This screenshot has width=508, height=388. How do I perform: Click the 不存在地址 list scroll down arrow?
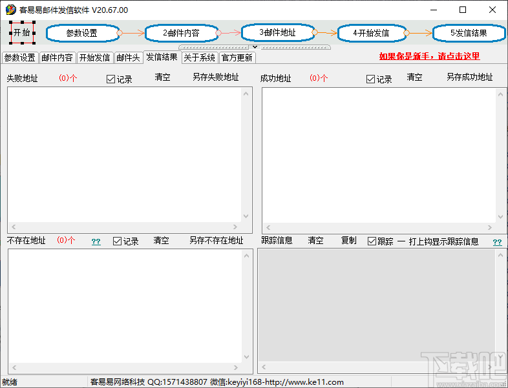[x=246, y=357]
